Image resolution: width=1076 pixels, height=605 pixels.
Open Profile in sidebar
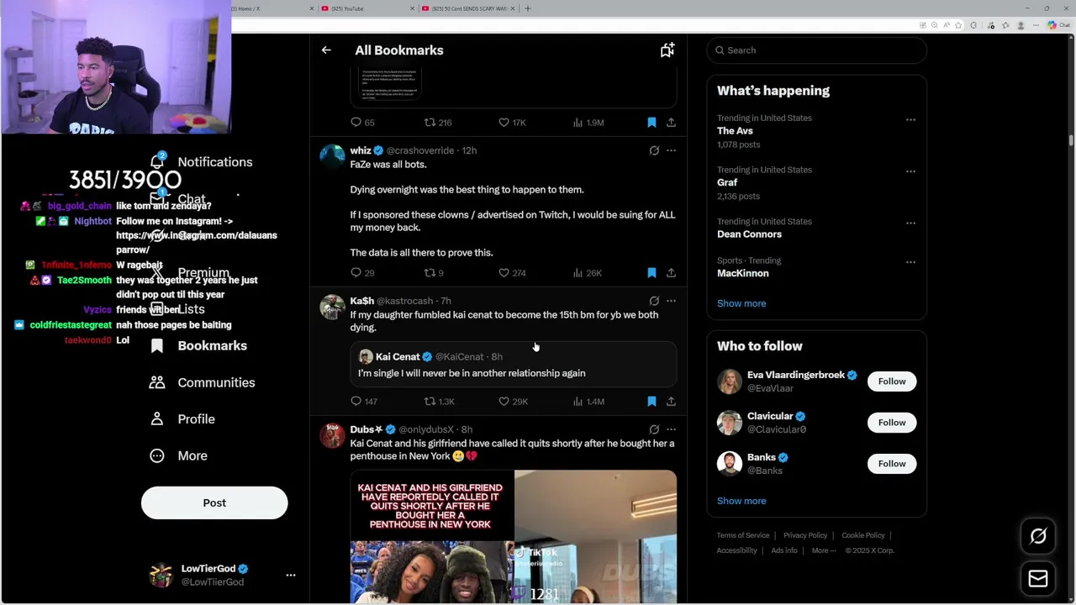[x=182, y=419]
